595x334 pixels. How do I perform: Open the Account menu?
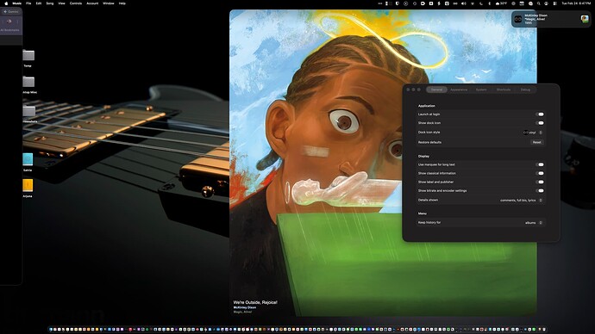pyautogui.click(x=92, y=3)
